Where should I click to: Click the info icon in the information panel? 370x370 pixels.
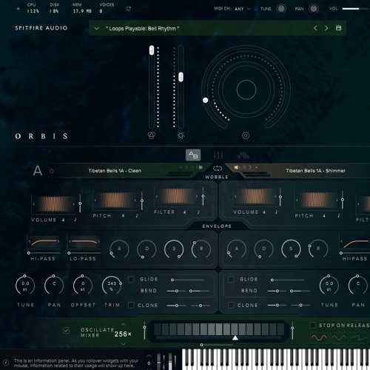pyautogui.click(x=6, y=363)
